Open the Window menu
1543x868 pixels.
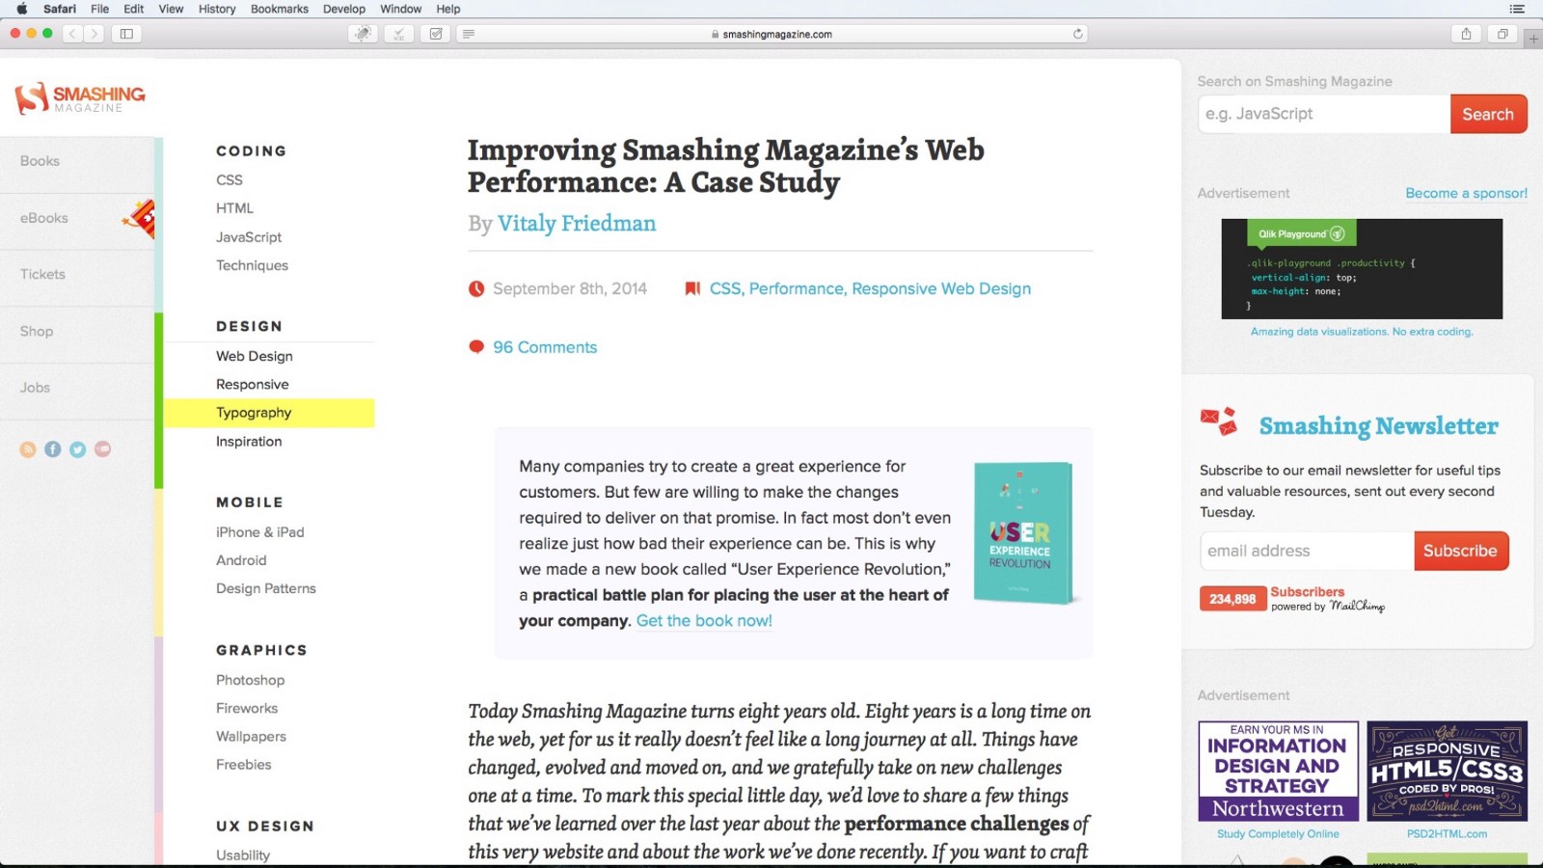coord(401,9)
